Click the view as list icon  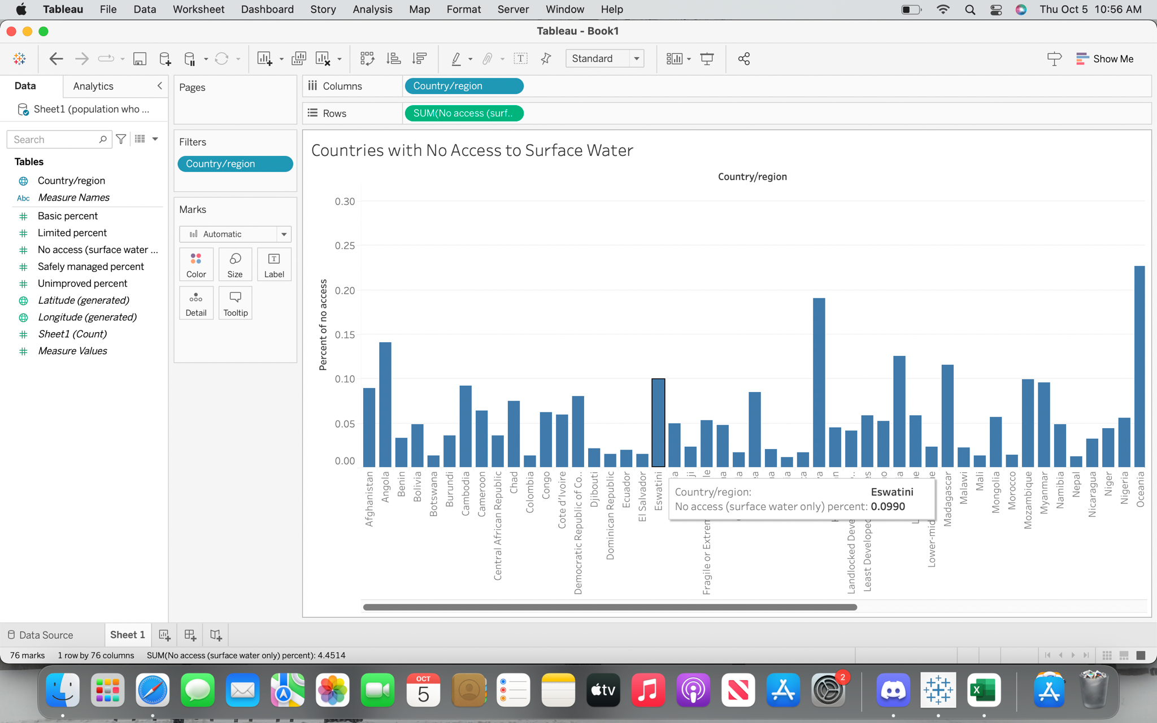point(140,139)
